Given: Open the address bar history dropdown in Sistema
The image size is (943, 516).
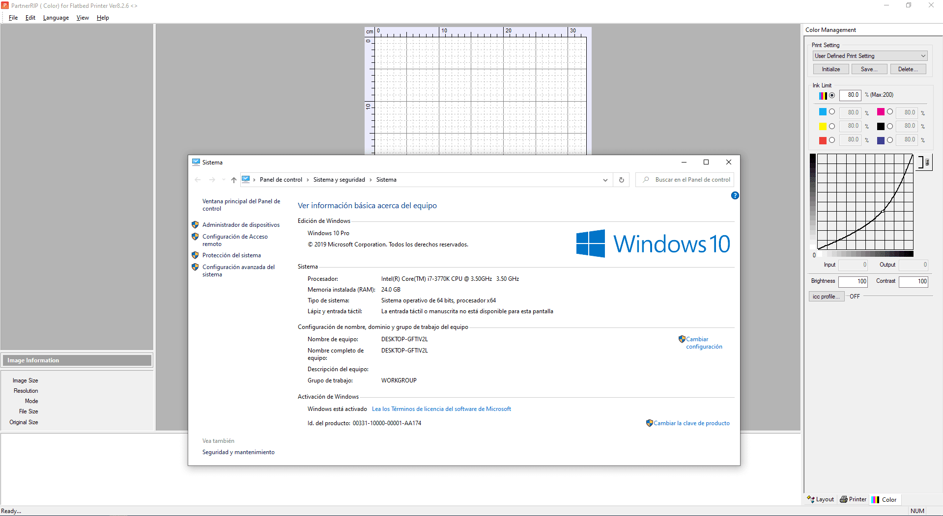Looking at the screenshot, I should pos(605,180).
